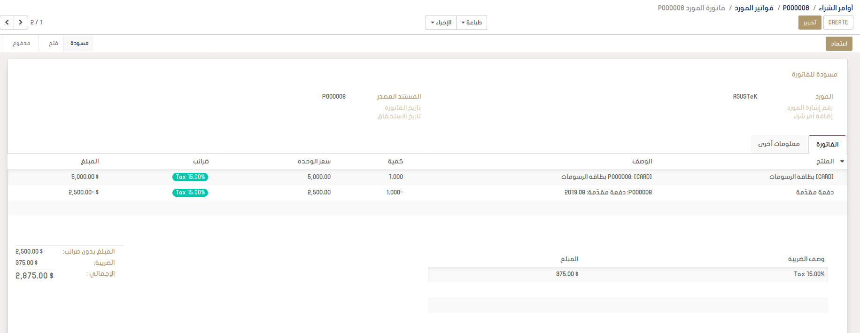Screen dimensions: 860x333
Task: Select the الفاتورة tab
Action: pyautogui.click(x=827, y=145)
